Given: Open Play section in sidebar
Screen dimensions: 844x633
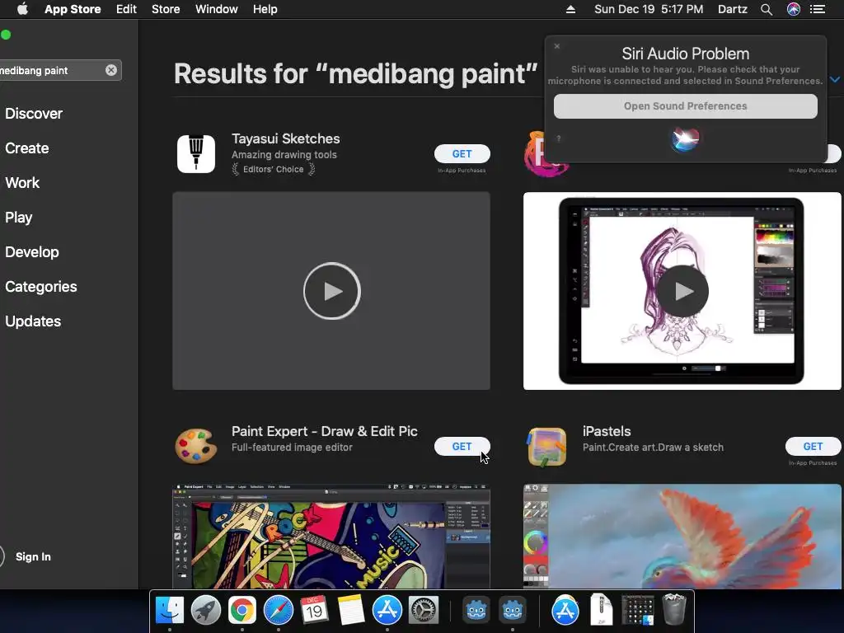Looking at the screenshot, I should (x=19, y=218).
